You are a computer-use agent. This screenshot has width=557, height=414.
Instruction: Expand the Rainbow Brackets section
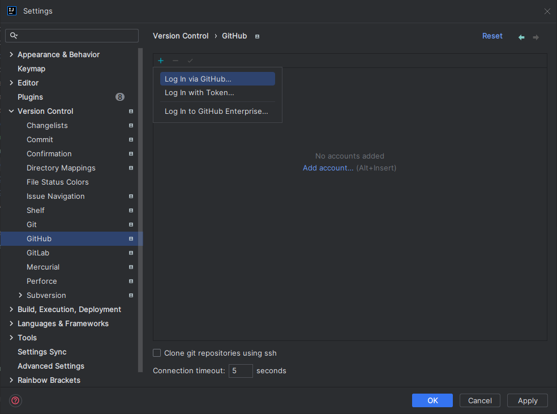tap(11, 380)
